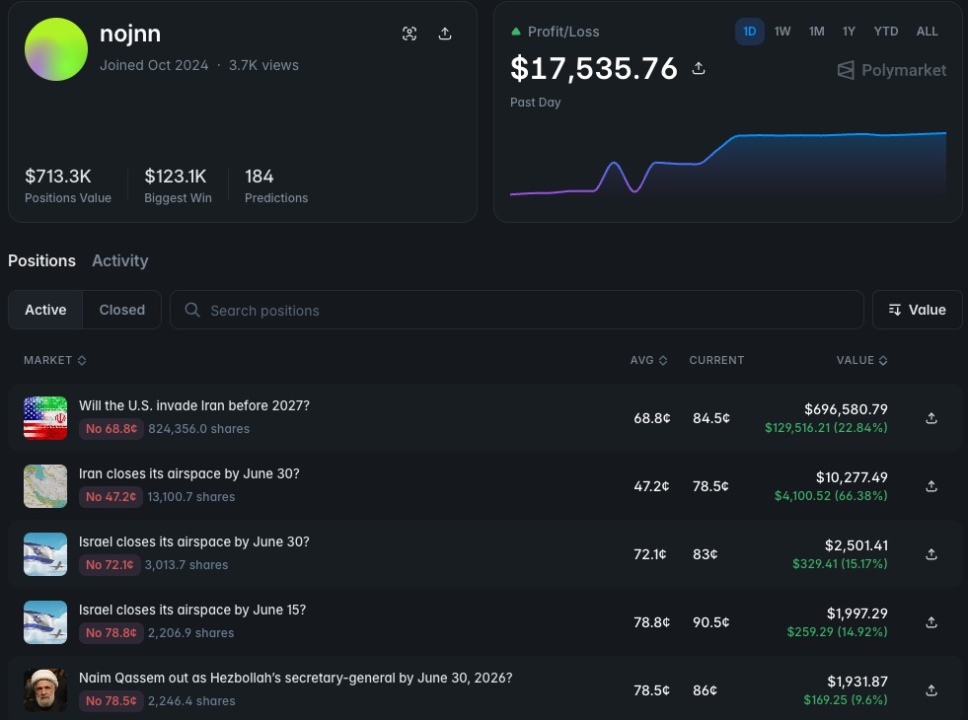Click the green profit triangle indicator
Viewport: 968px width, 720px height.
pyautogui.click(x=515, y=32)
